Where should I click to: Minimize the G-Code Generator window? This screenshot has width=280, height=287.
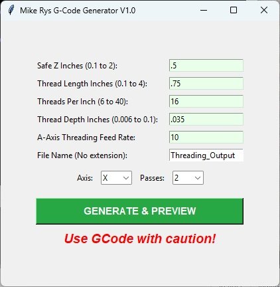(x=204, y=10)
